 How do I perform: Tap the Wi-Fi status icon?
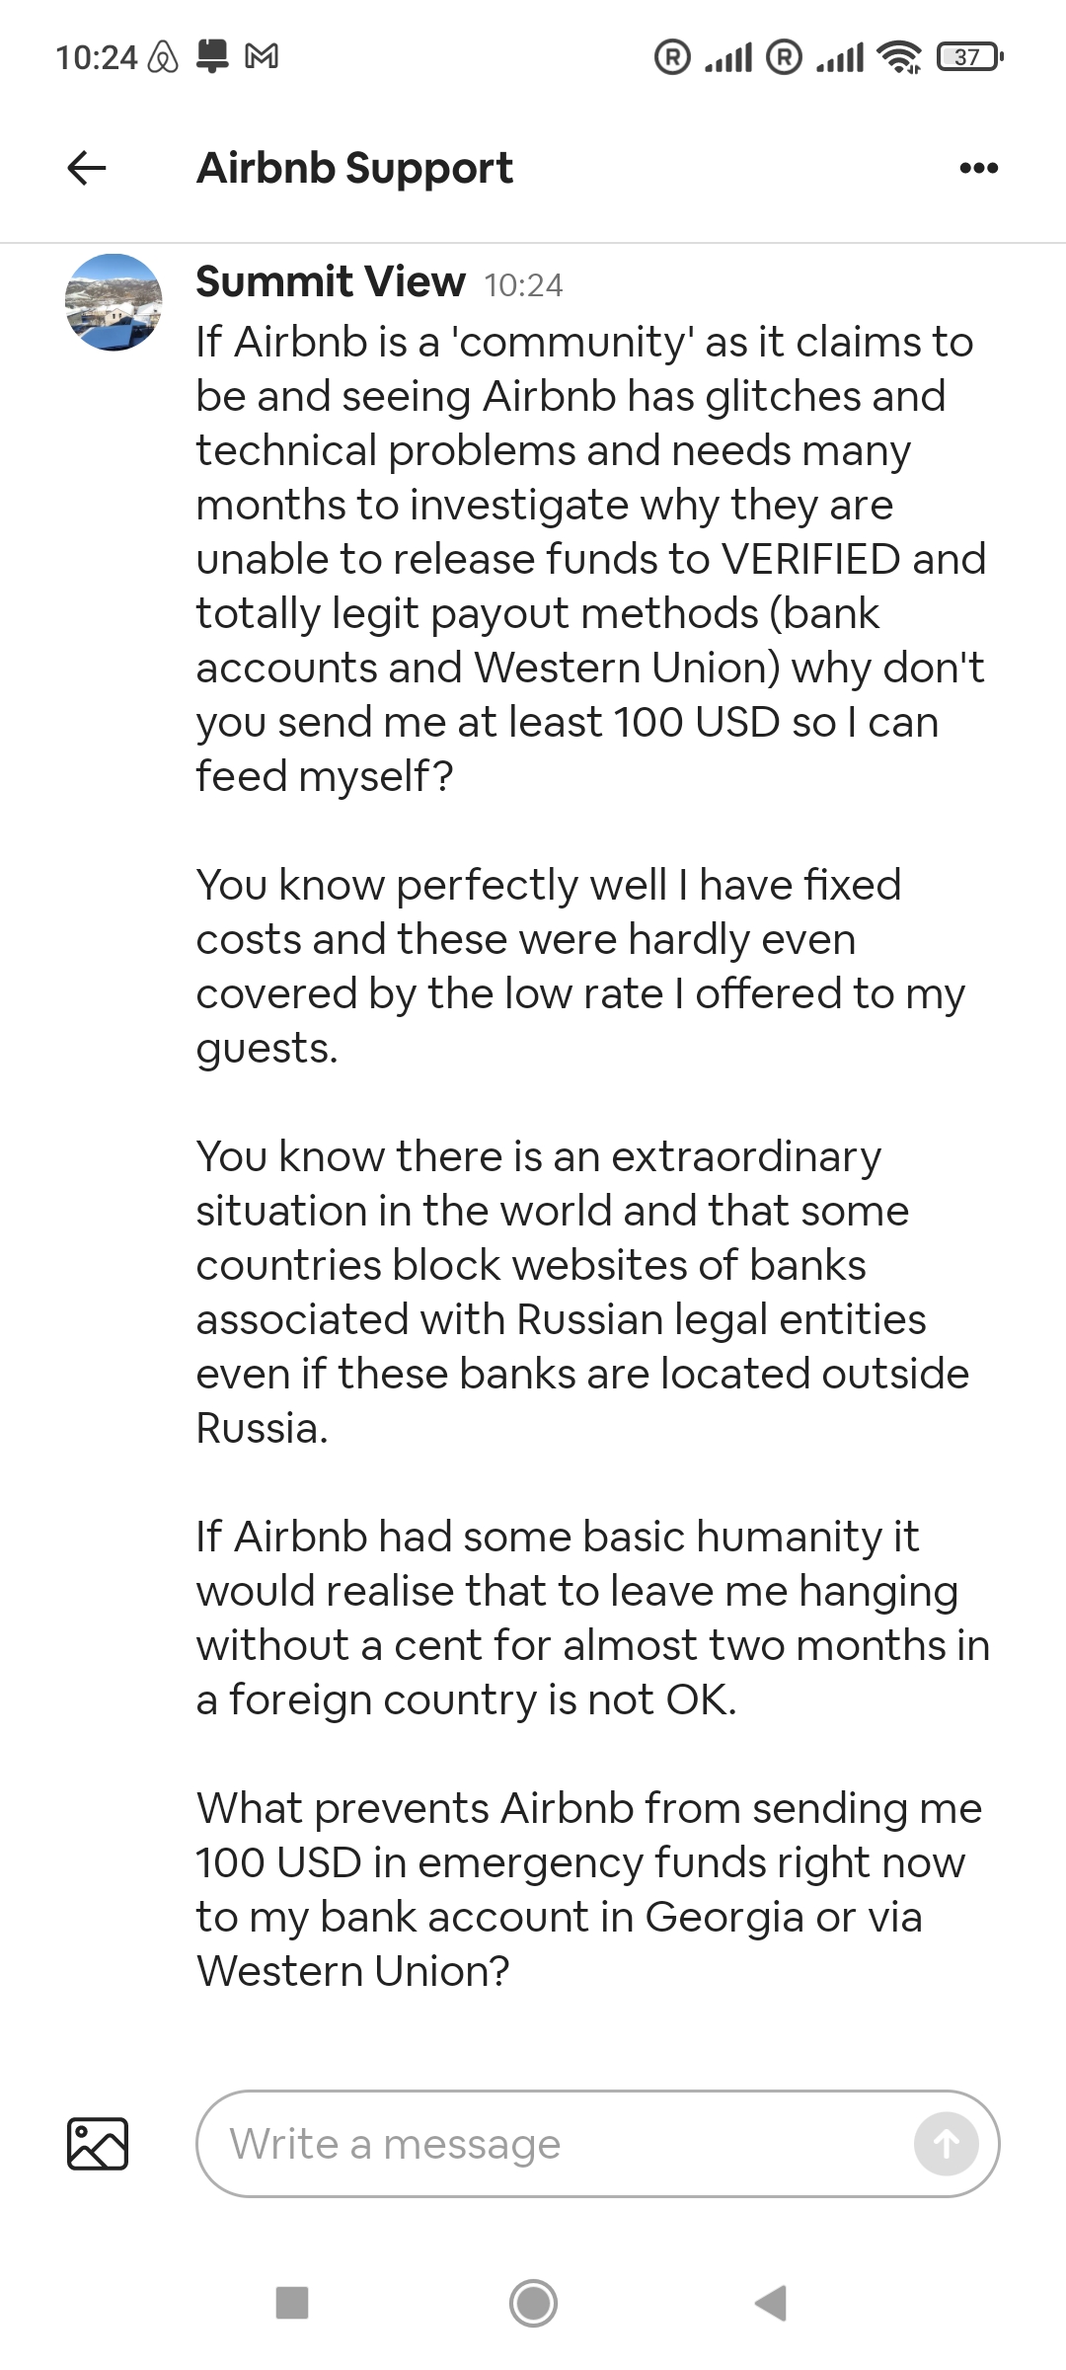coord(899,57)
